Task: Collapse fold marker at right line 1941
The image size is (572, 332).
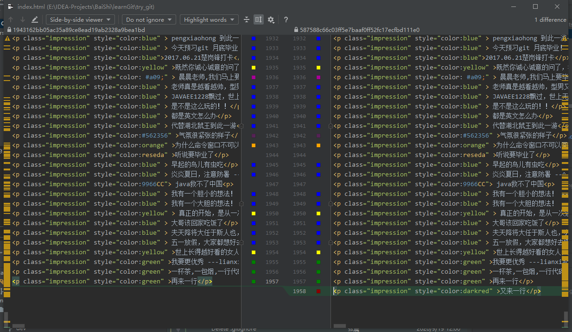Action: pos(330,126)
